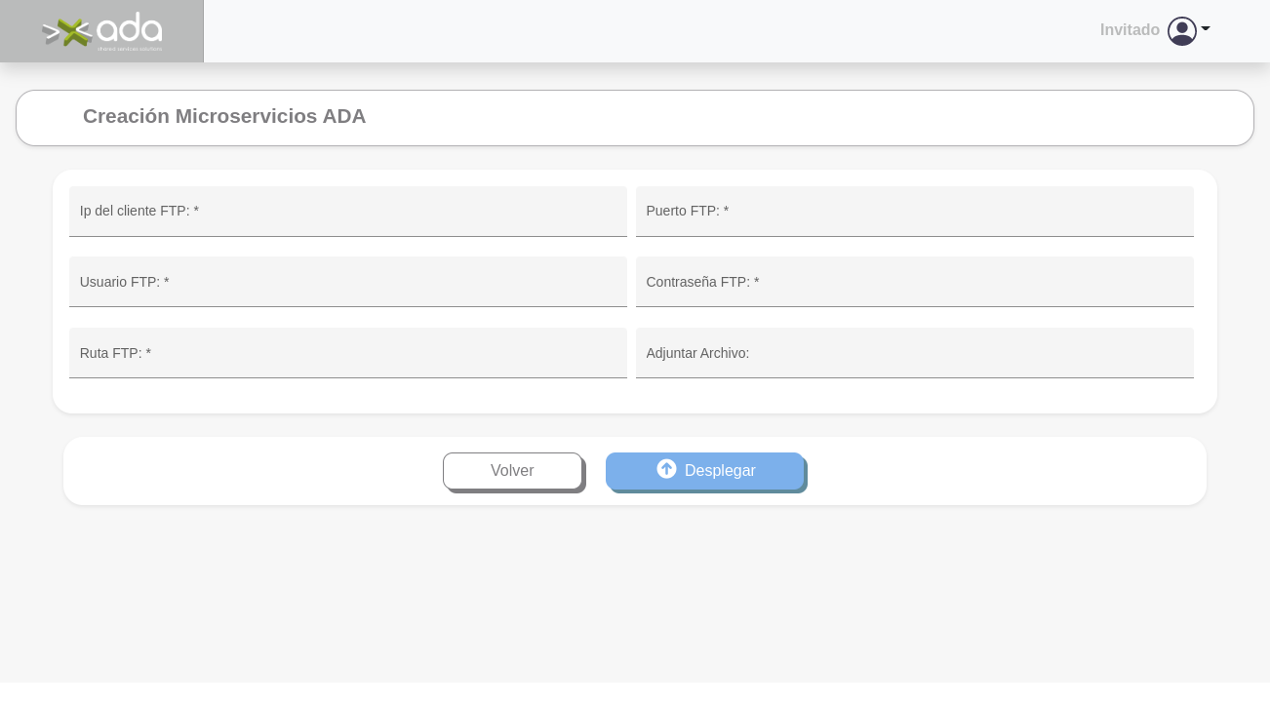The width and height of the screenshot is (1270, 706).
Task: Expand the user menu caret arrow
Action: coord(1206,30)
